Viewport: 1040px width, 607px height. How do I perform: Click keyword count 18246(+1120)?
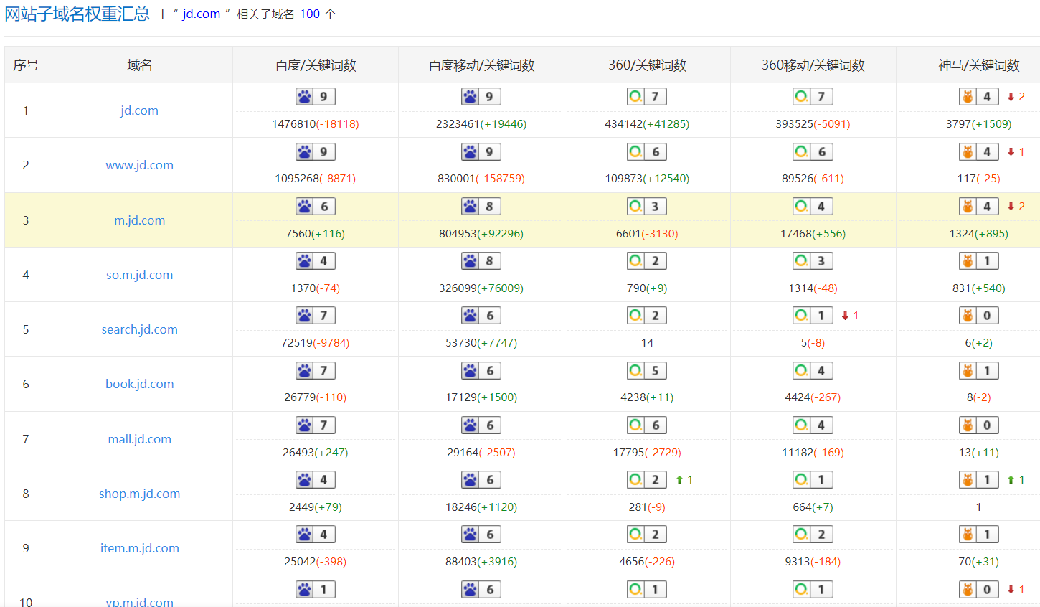pos(481,507)
